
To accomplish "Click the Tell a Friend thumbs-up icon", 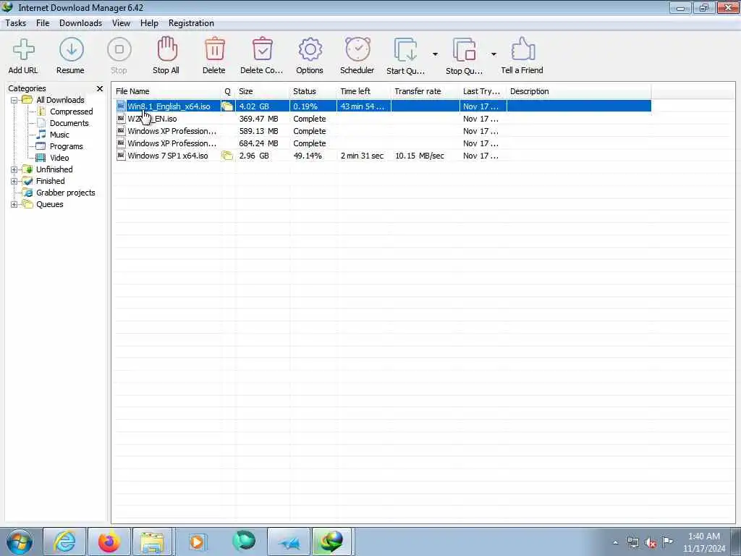I will [522, 49].
